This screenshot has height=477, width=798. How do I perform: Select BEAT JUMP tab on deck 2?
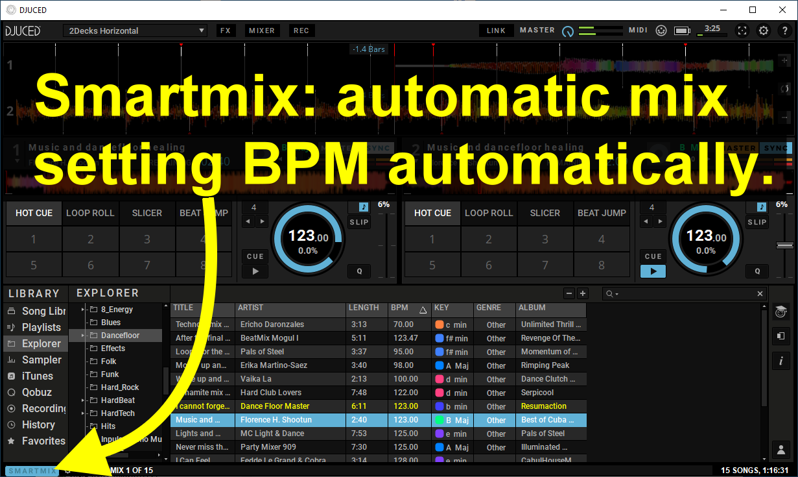pos(602,213)
